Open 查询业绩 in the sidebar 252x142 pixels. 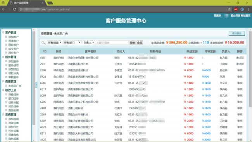(x=14, y=110)
